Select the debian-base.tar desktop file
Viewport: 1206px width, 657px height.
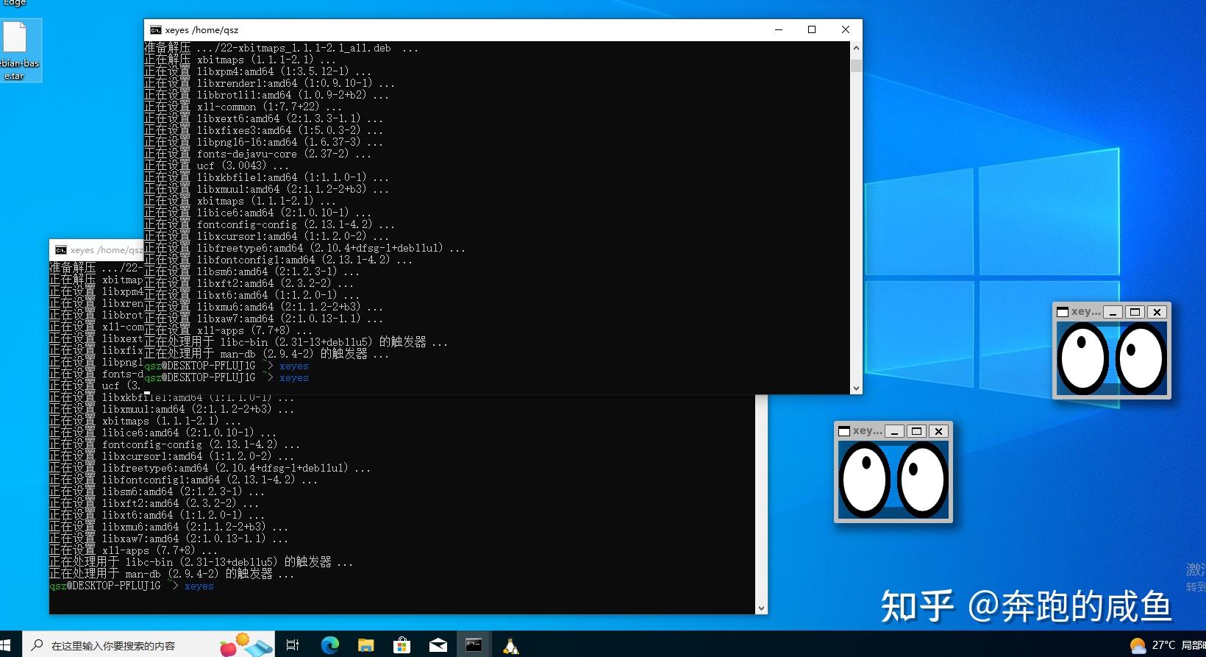tap(15, 50)
